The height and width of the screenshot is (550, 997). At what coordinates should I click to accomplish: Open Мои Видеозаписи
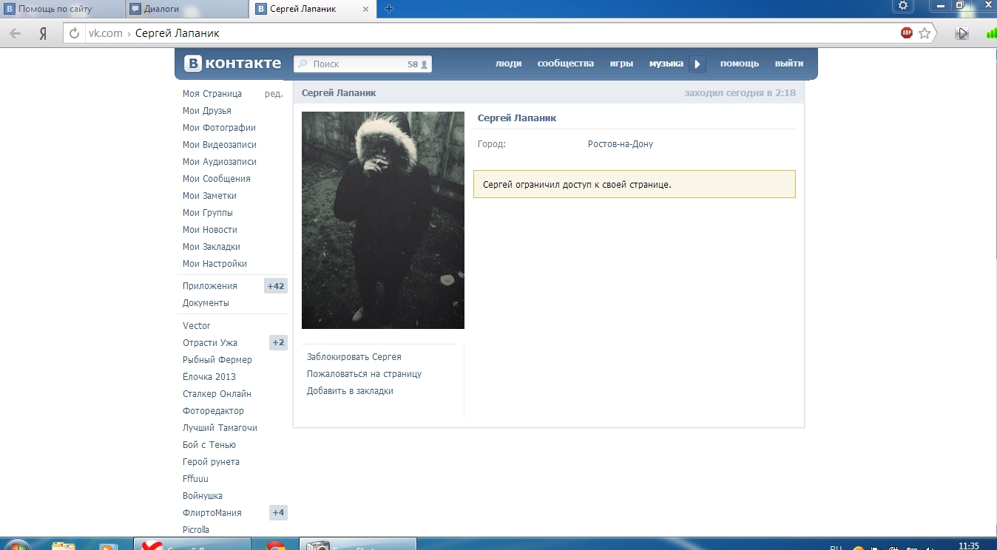click(x=220, y=145)
